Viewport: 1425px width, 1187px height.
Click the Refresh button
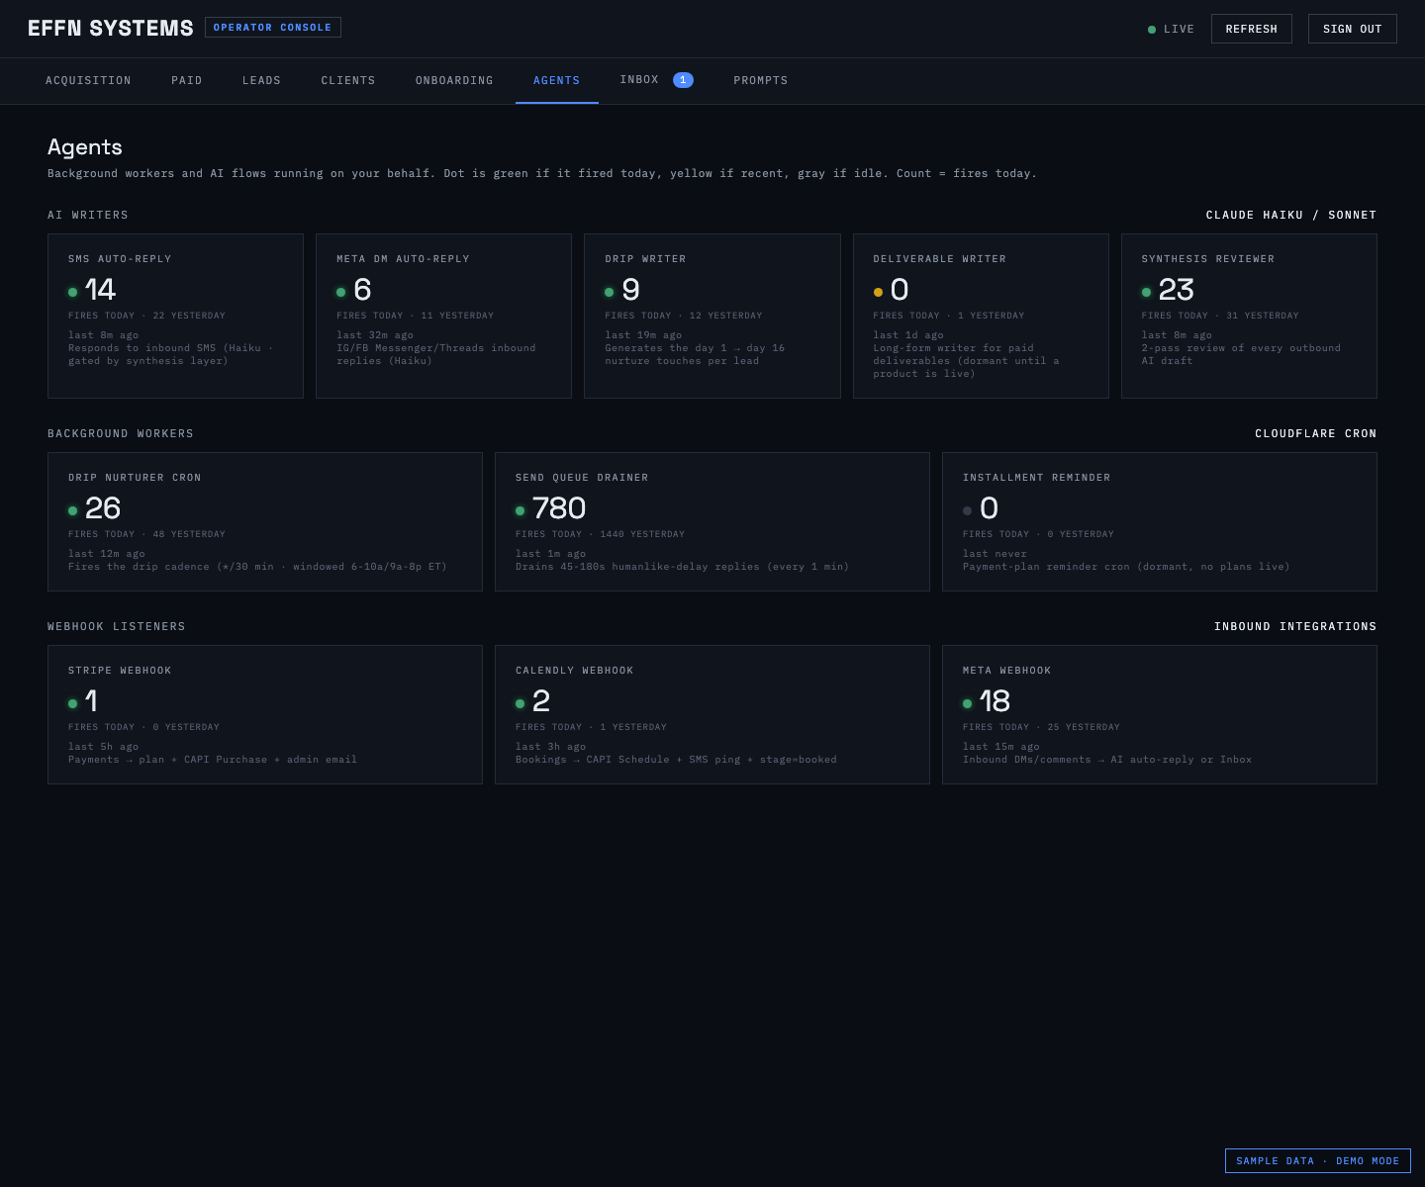[x=1252, y=29]
